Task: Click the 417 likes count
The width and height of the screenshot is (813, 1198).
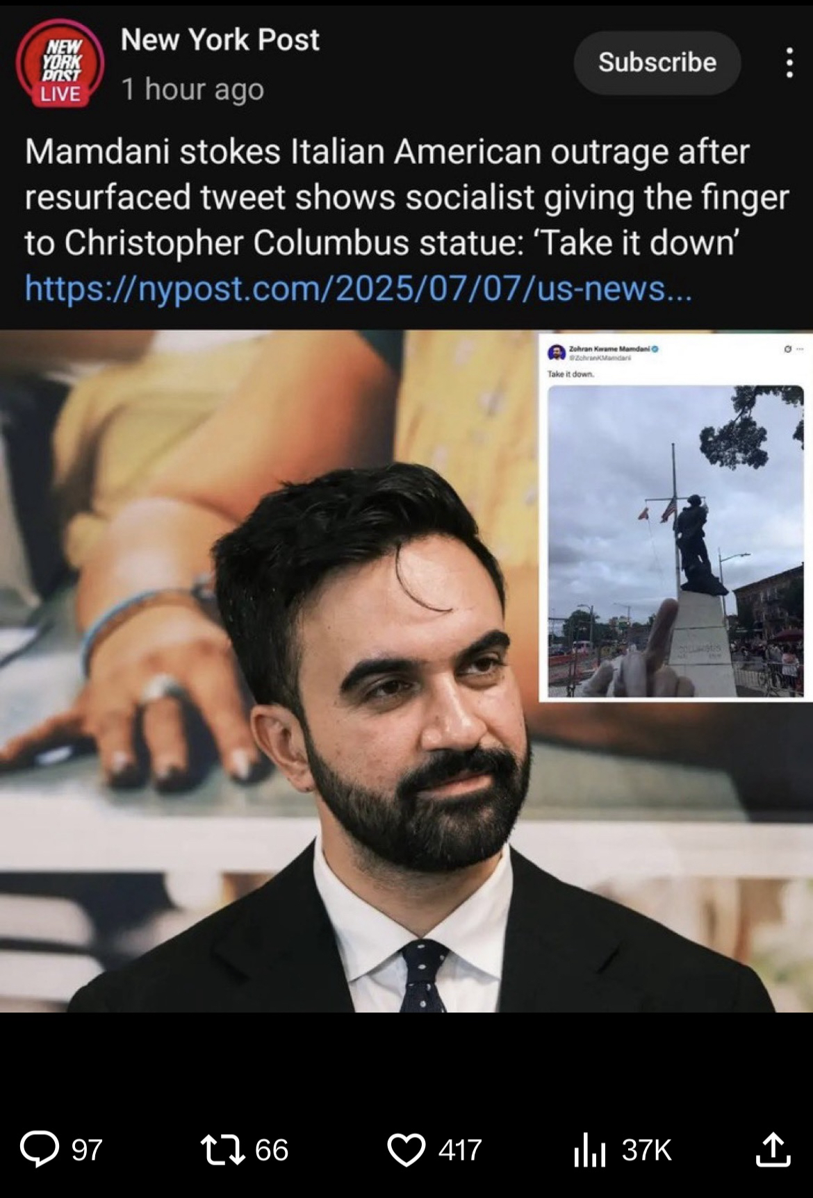Action: 459,1149
